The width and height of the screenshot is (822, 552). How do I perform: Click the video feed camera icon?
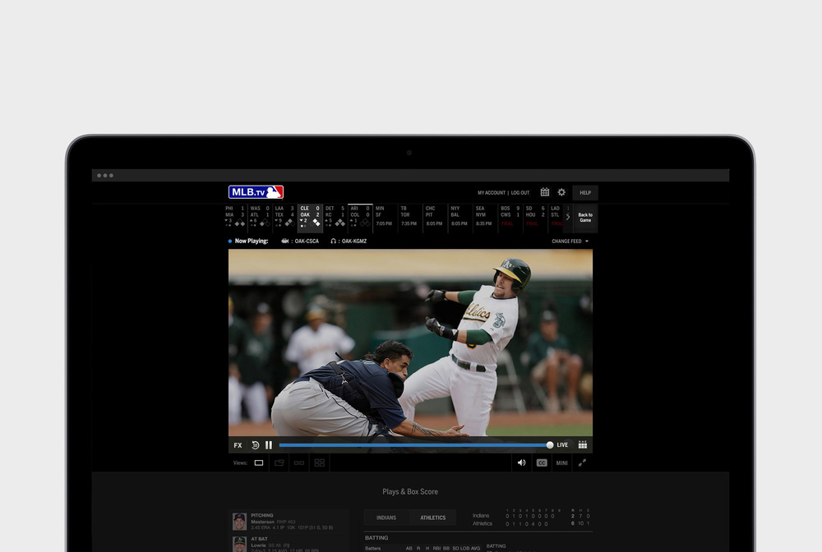pyautogui.click(x=285, y=241)
